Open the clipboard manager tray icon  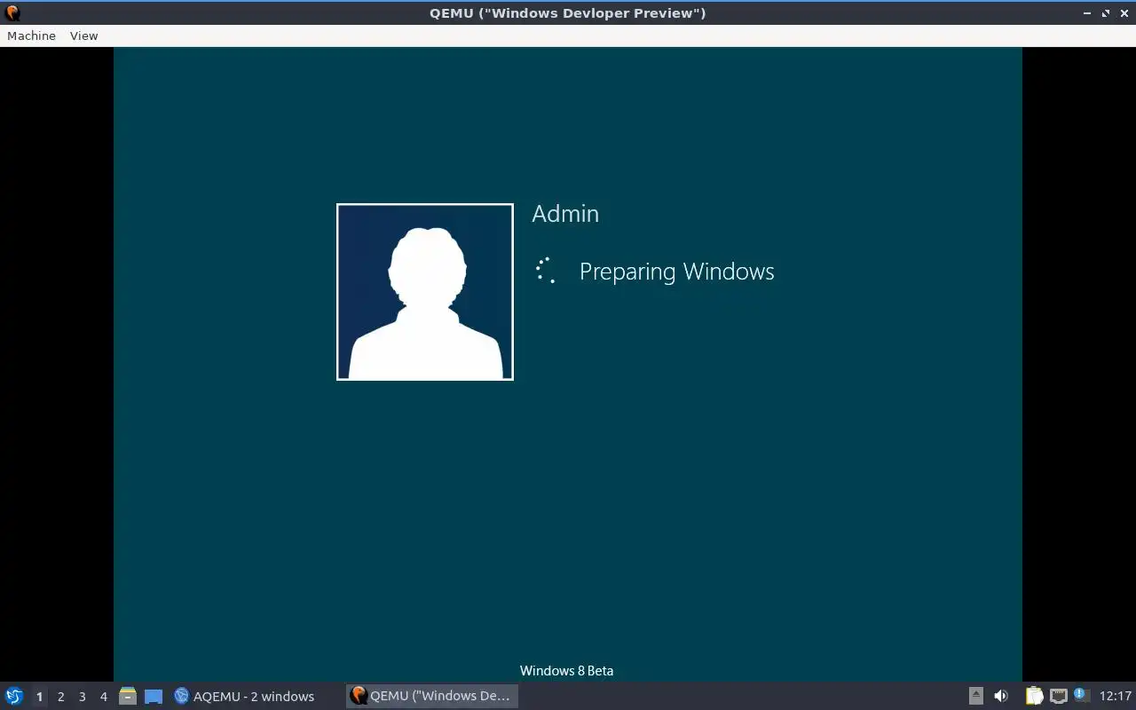coord(1034,696)
